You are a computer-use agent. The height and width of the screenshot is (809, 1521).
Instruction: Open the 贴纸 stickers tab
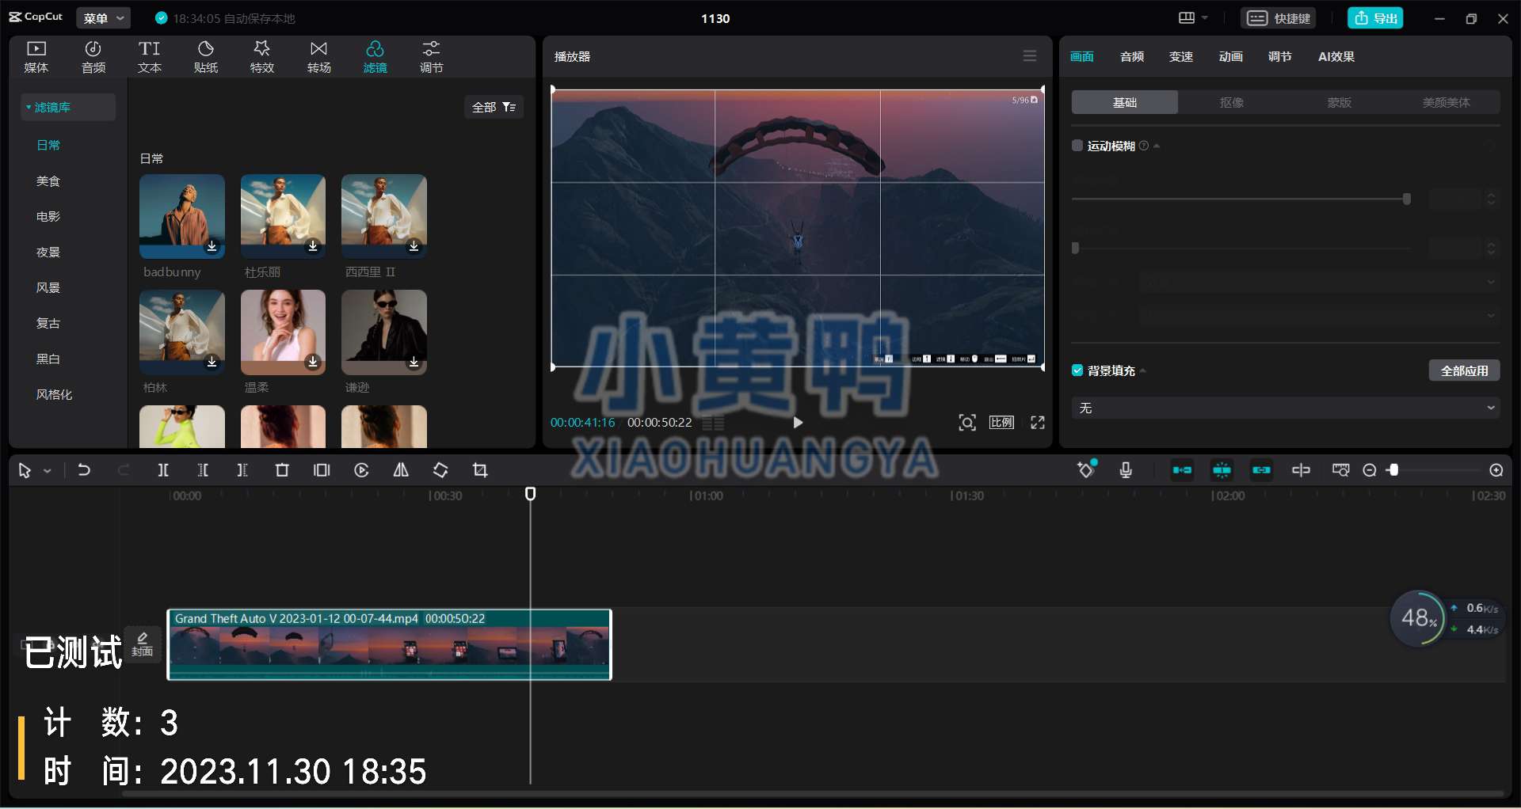click(206, 57)
